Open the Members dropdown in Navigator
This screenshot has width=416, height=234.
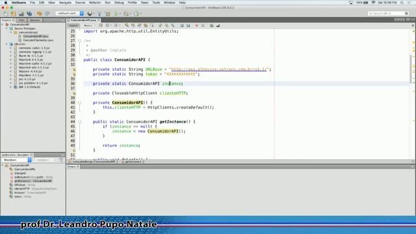point(16,160)
